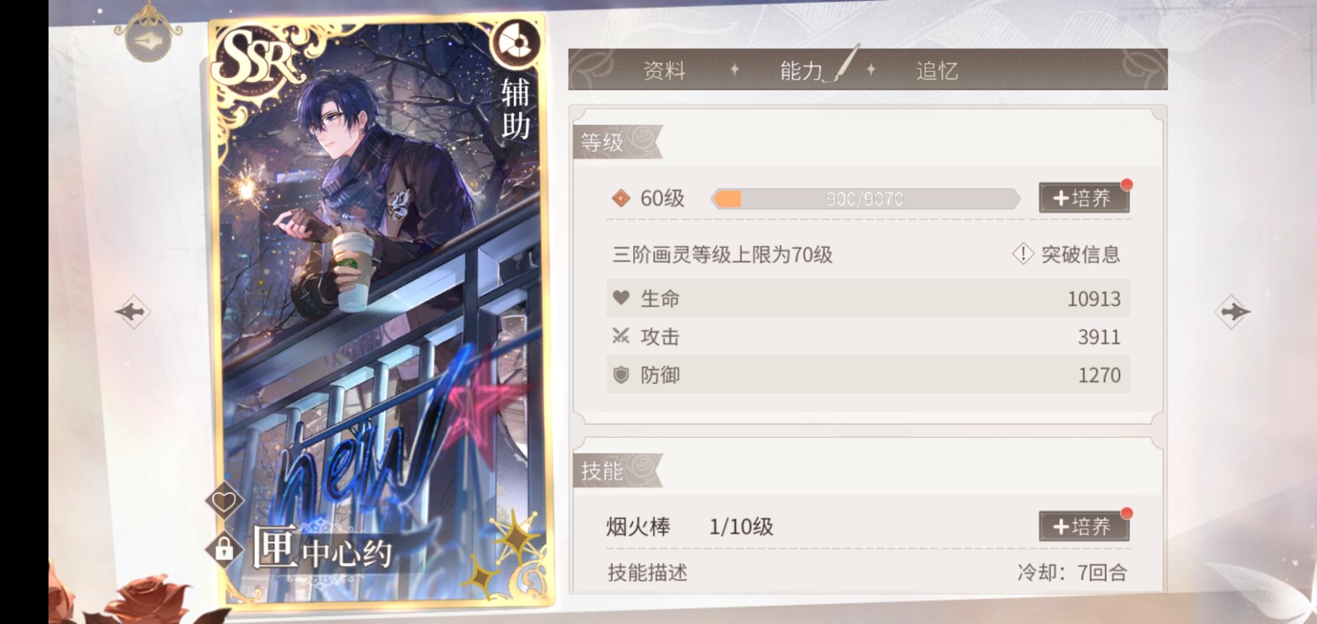Tap the back arrow emblem icon

pos(148,39)
